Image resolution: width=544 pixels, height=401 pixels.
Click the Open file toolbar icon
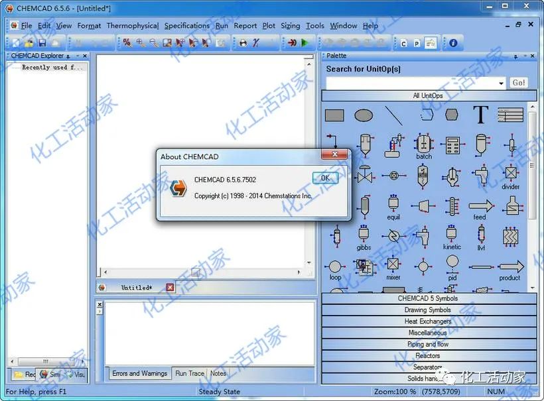pos(29,43)
